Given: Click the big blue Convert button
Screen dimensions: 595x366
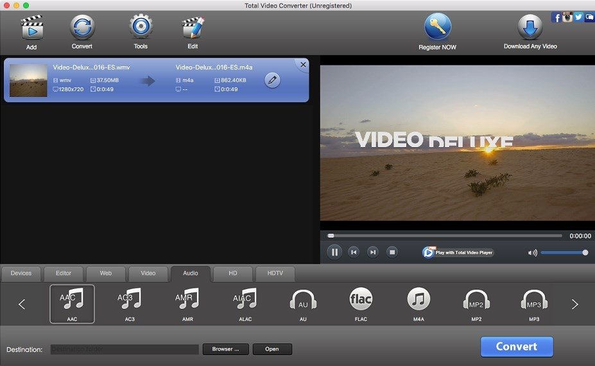Looking at the screenshot, I should [x=517, y=347].
